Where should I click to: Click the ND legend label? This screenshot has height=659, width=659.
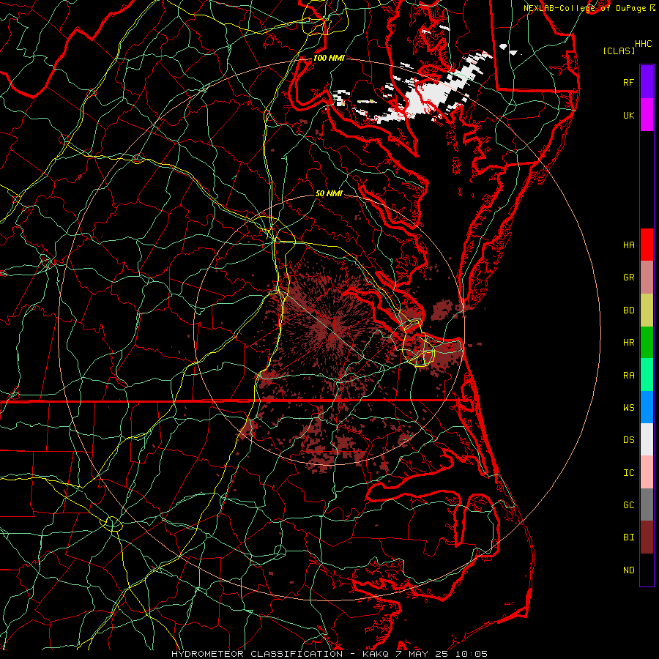coord(628,570)
